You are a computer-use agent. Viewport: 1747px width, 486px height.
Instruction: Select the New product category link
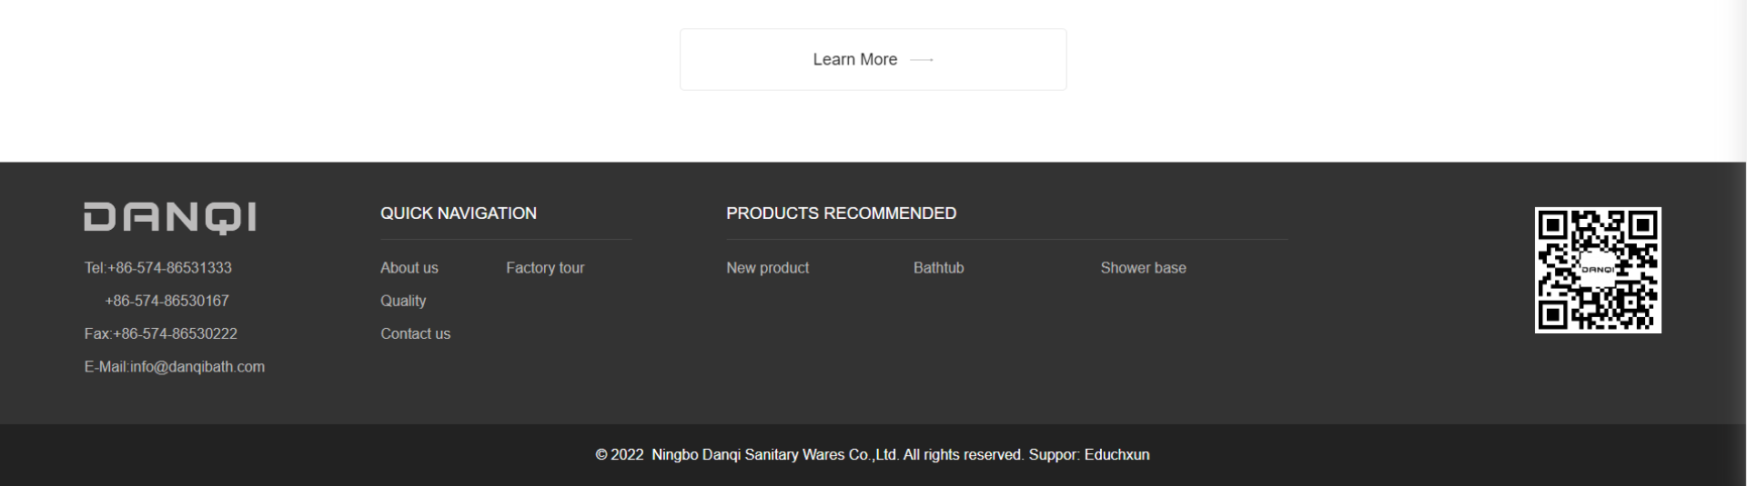pos(767,268)
